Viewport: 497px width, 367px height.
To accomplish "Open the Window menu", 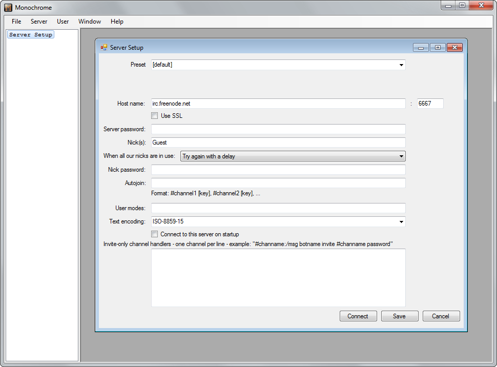I will (x=89, y=22).
